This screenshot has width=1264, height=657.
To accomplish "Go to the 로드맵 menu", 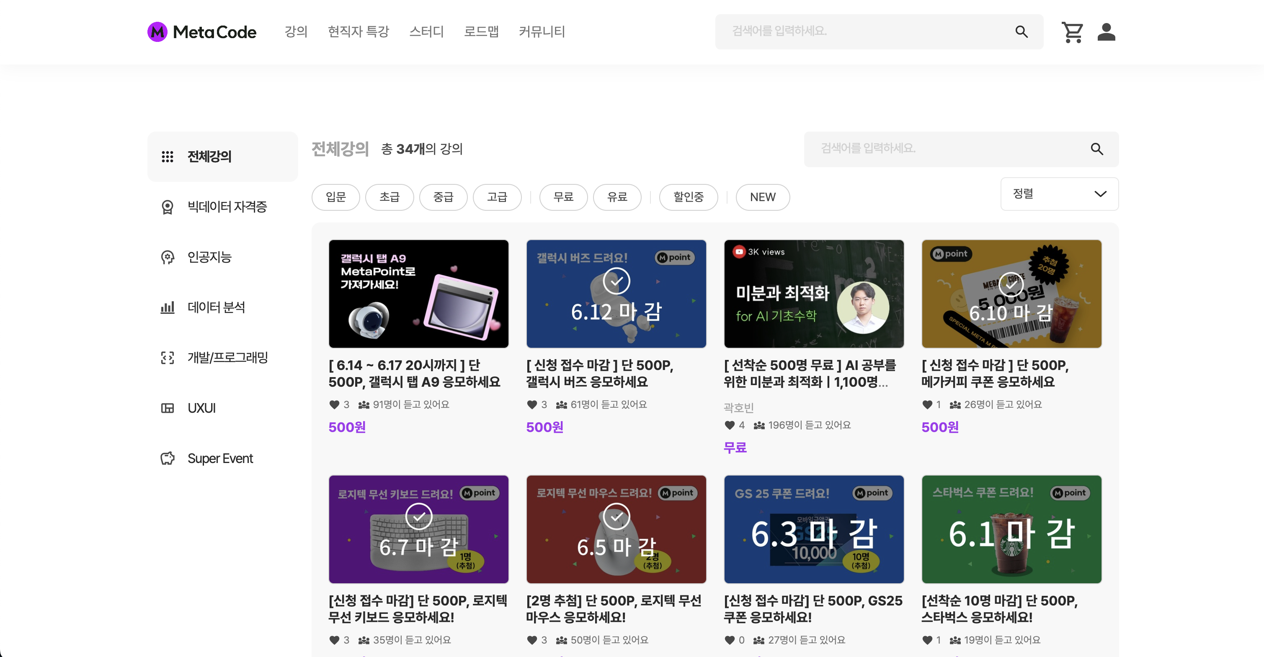I will 481,32.
